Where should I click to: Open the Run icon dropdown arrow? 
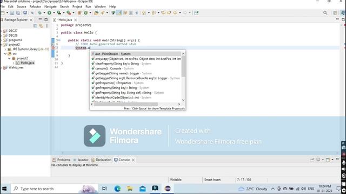coord(54,13)
